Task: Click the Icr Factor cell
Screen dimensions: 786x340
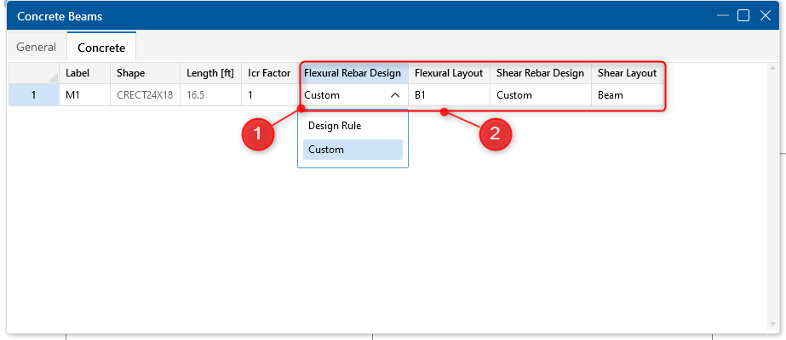Action: (269, 95)
